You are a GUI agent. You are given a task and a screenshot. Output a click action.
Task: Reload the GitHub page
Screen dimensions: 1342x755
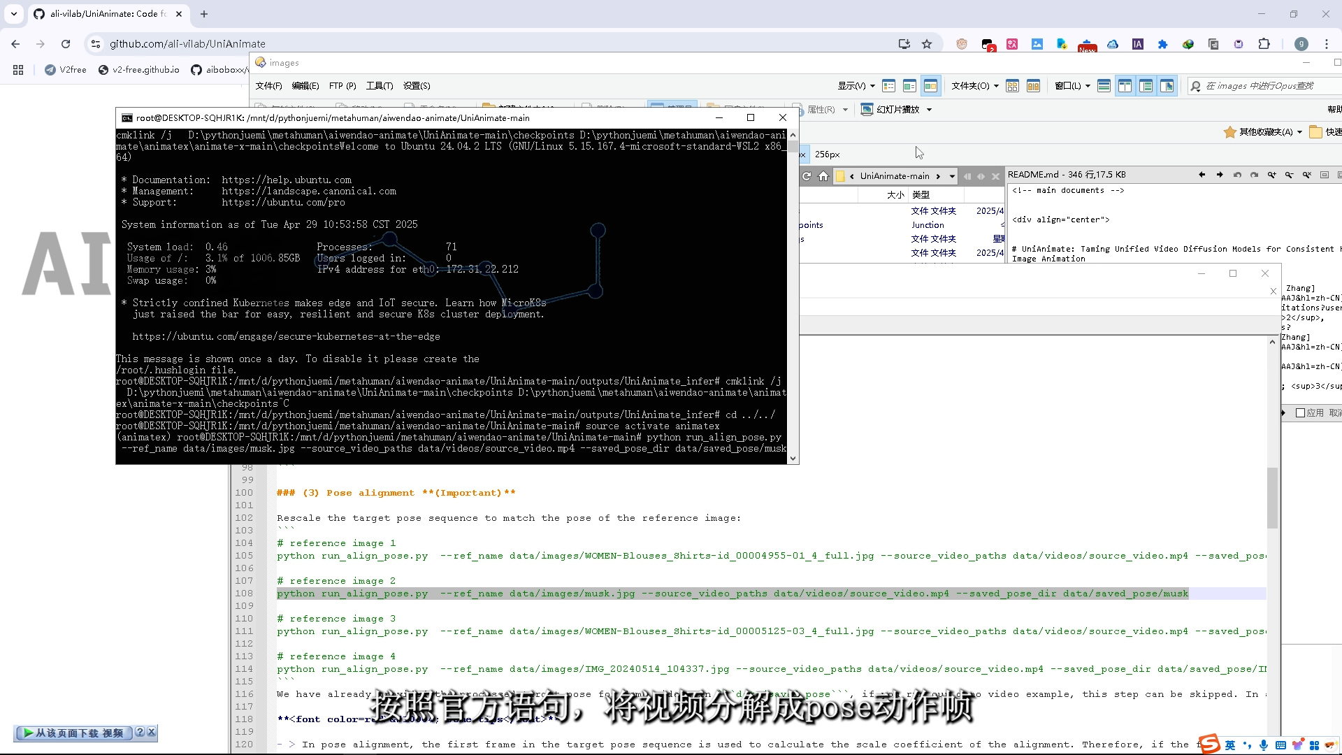(66, 44)
